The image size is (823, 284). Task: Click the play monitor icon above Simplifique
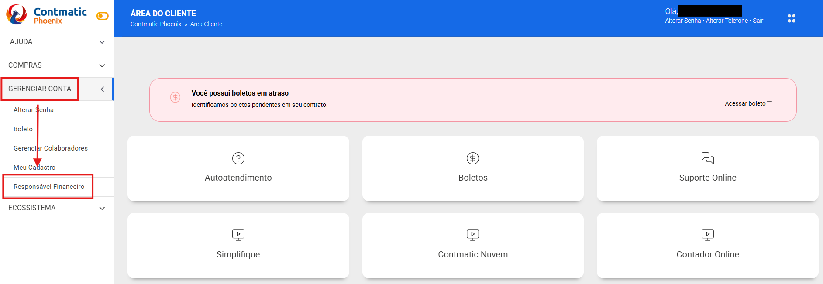(x=238, y=235)
